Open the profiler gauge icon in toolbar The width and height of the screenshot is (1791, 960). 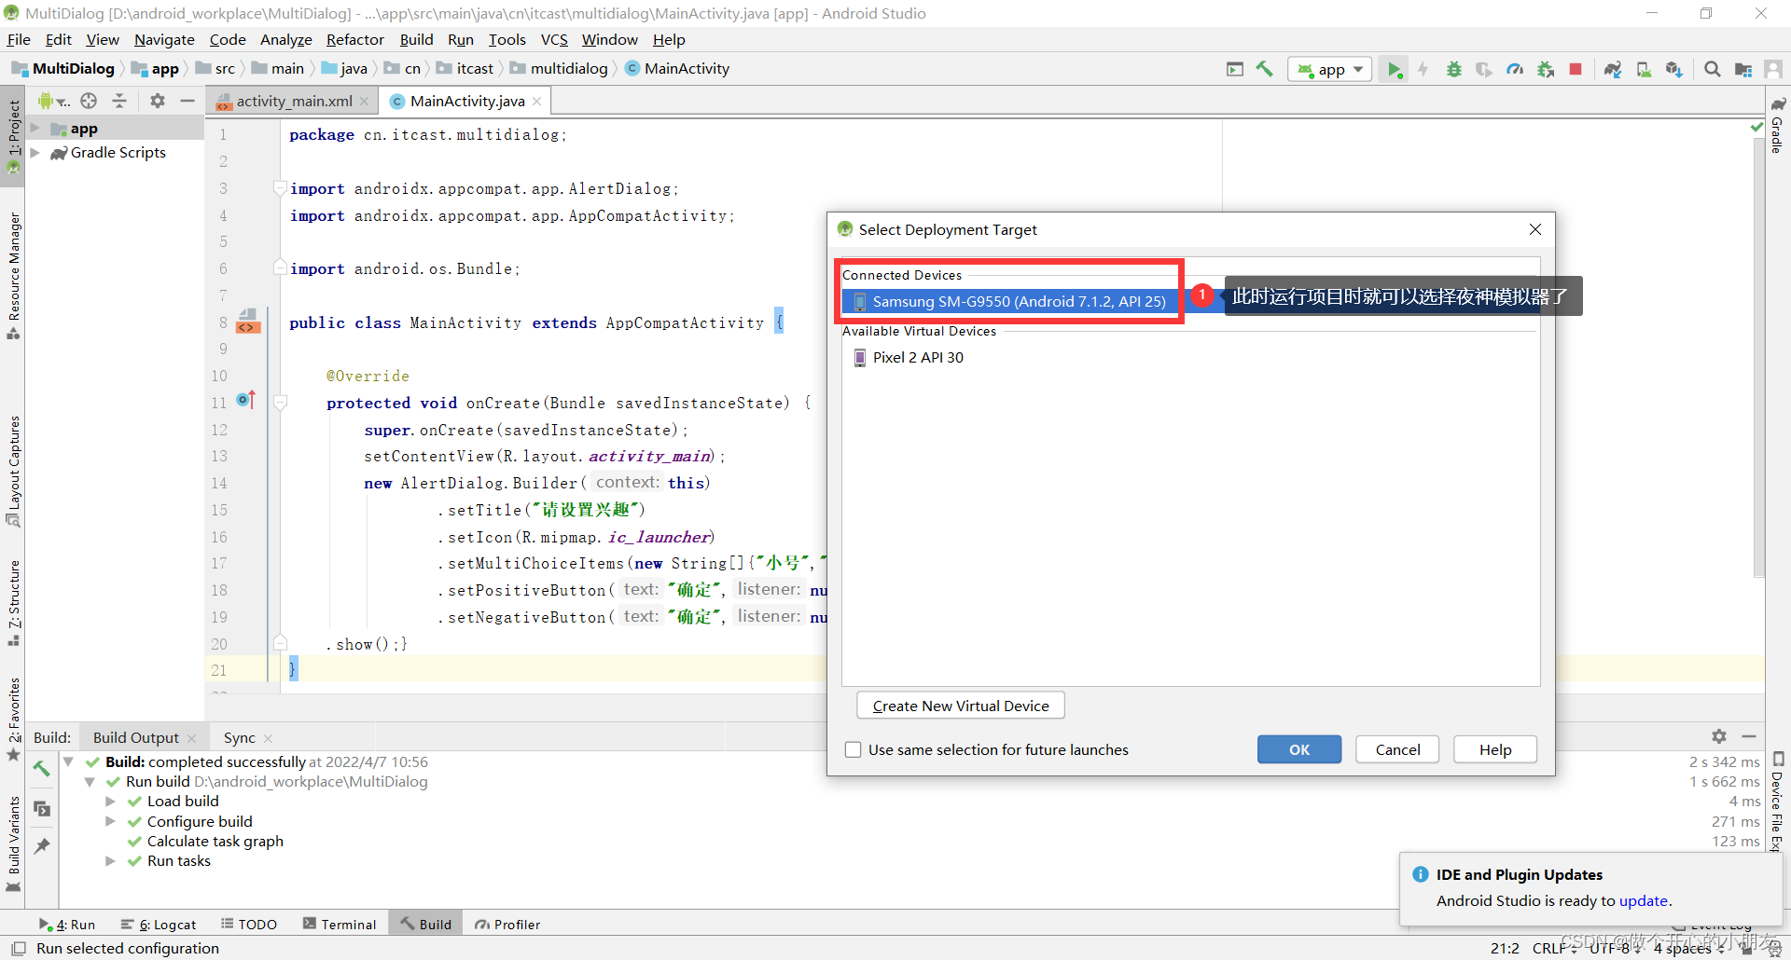point(1515,69)
